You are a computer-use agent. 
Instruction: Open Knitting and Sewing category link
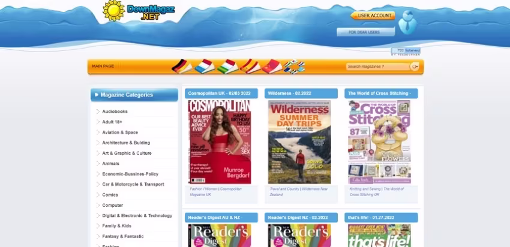(x=365, y=189)
